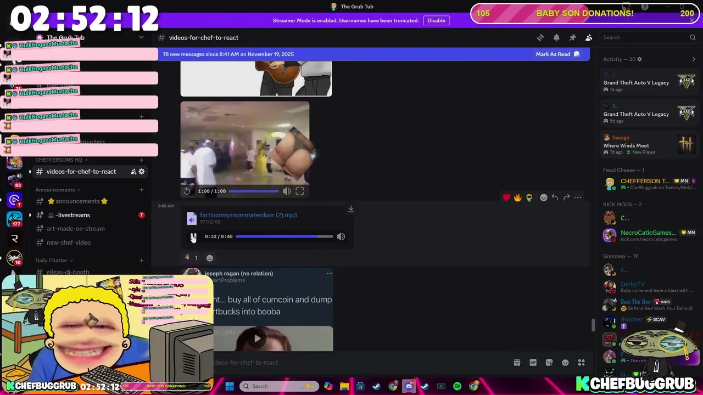The image size is (703, 395).
Task: Add sunglasses emoji reaction to message
Action: pos(529,198)
